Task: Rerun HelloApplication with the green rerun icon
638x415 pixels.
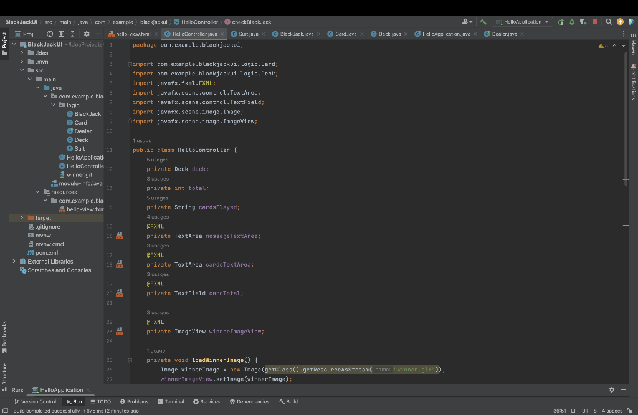Action: point(561,22)
